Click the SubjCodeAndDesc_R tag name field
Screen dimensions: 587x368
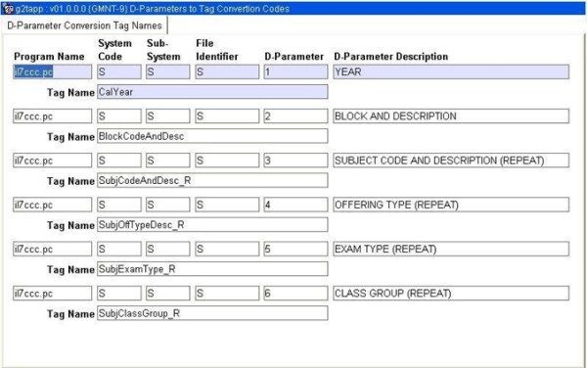(x=212, y=180)
